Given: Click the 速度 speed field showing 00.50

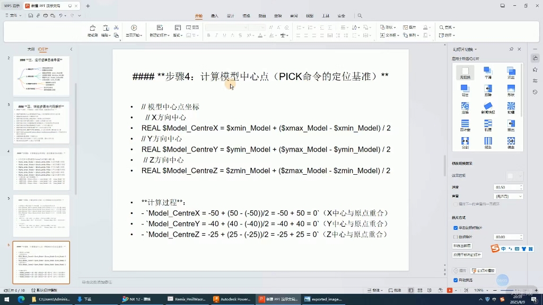Looking at the screenshot, I should (x=508, y=187).
